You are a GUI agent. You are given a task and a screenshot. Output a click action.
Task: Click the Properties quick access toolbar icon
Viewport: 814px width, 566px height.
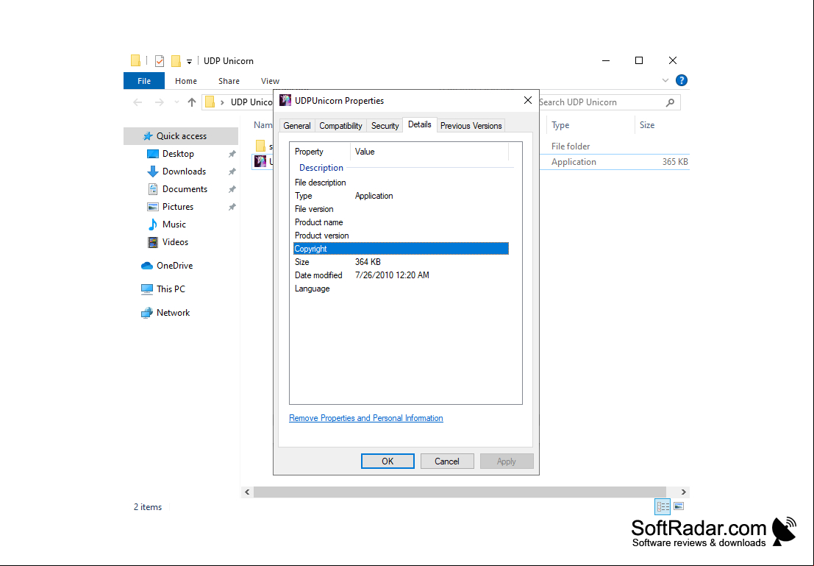160,61
